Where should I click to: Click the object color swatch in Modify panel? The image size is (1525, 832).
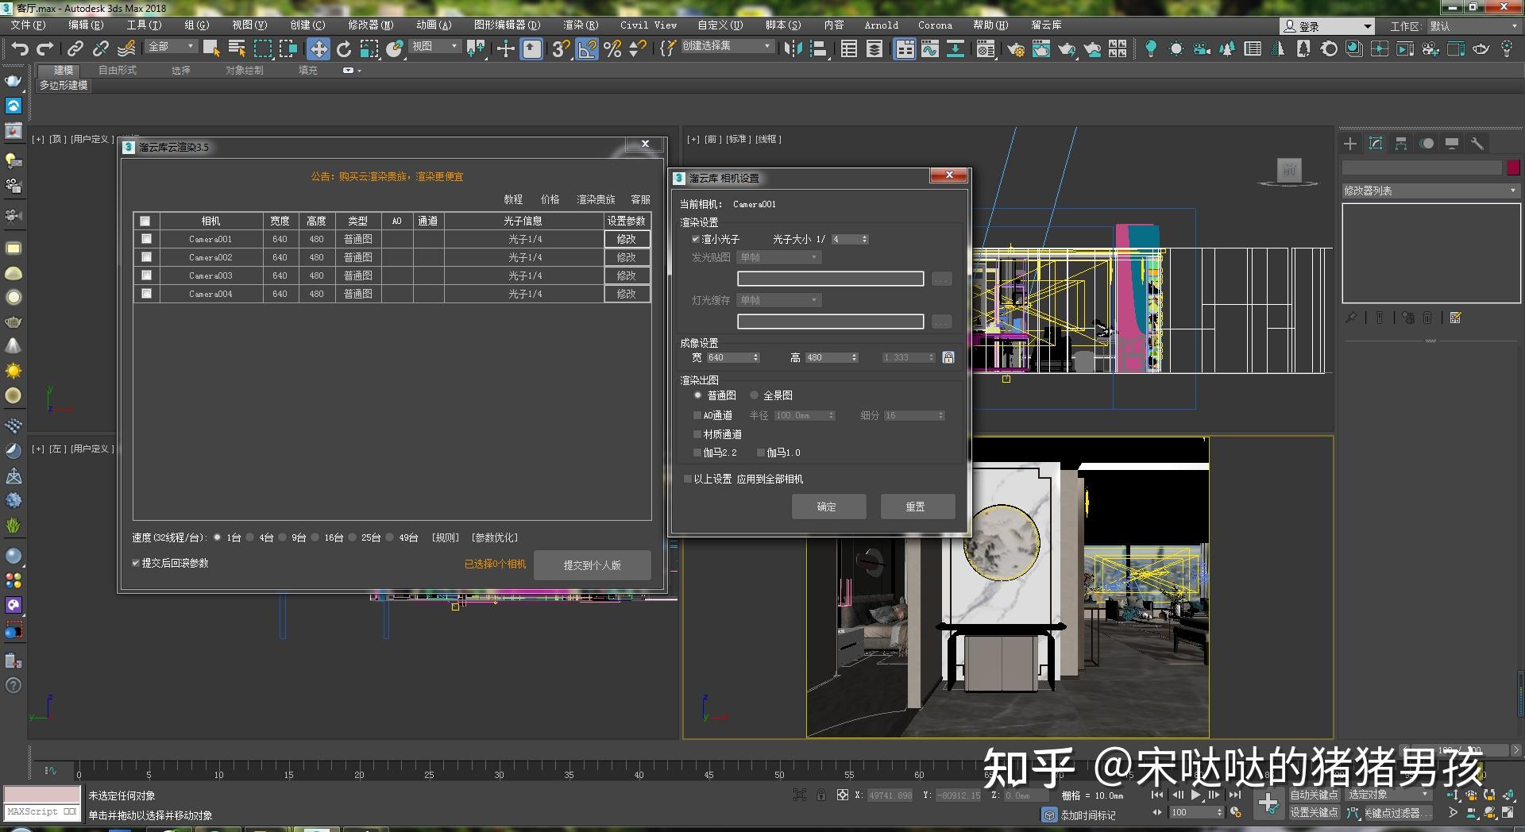[x=1513, y=168]
